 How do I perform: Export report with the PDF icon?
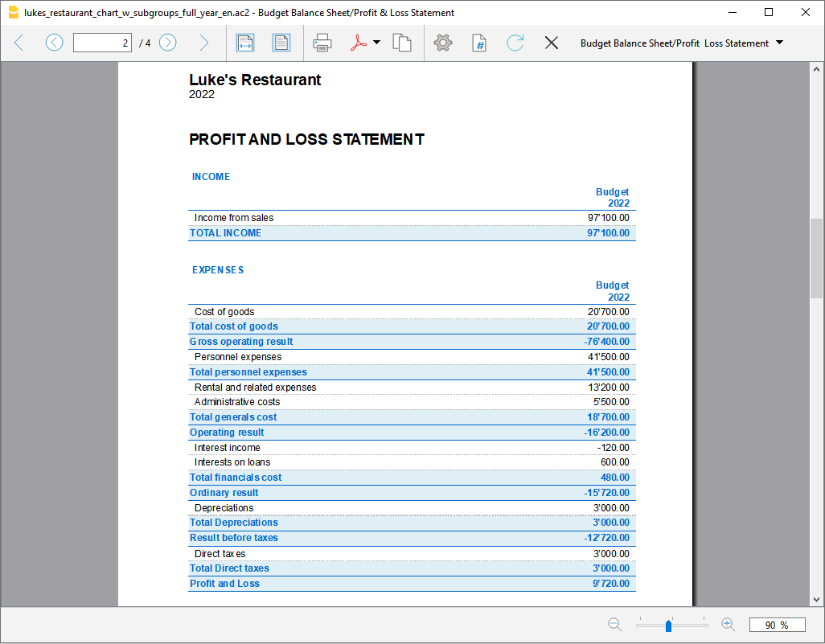(359, 43)
